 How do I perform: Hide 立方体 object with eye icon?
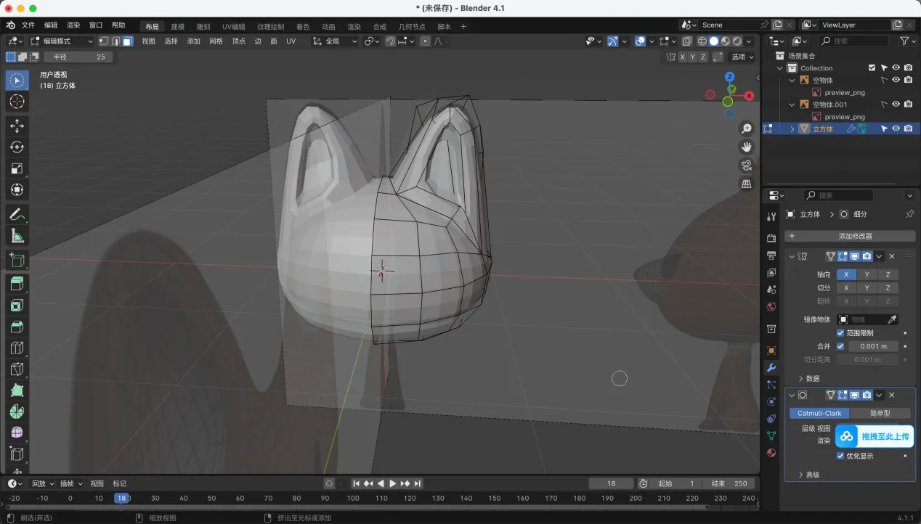pos(896,128)
